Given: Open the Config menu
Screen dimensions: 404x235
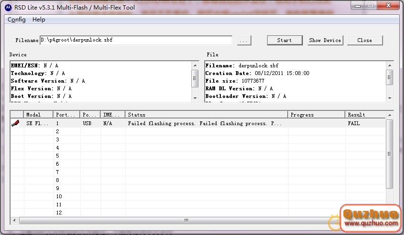Looking at the screenshot, I should pyautogui.click(x=17, y=20).
